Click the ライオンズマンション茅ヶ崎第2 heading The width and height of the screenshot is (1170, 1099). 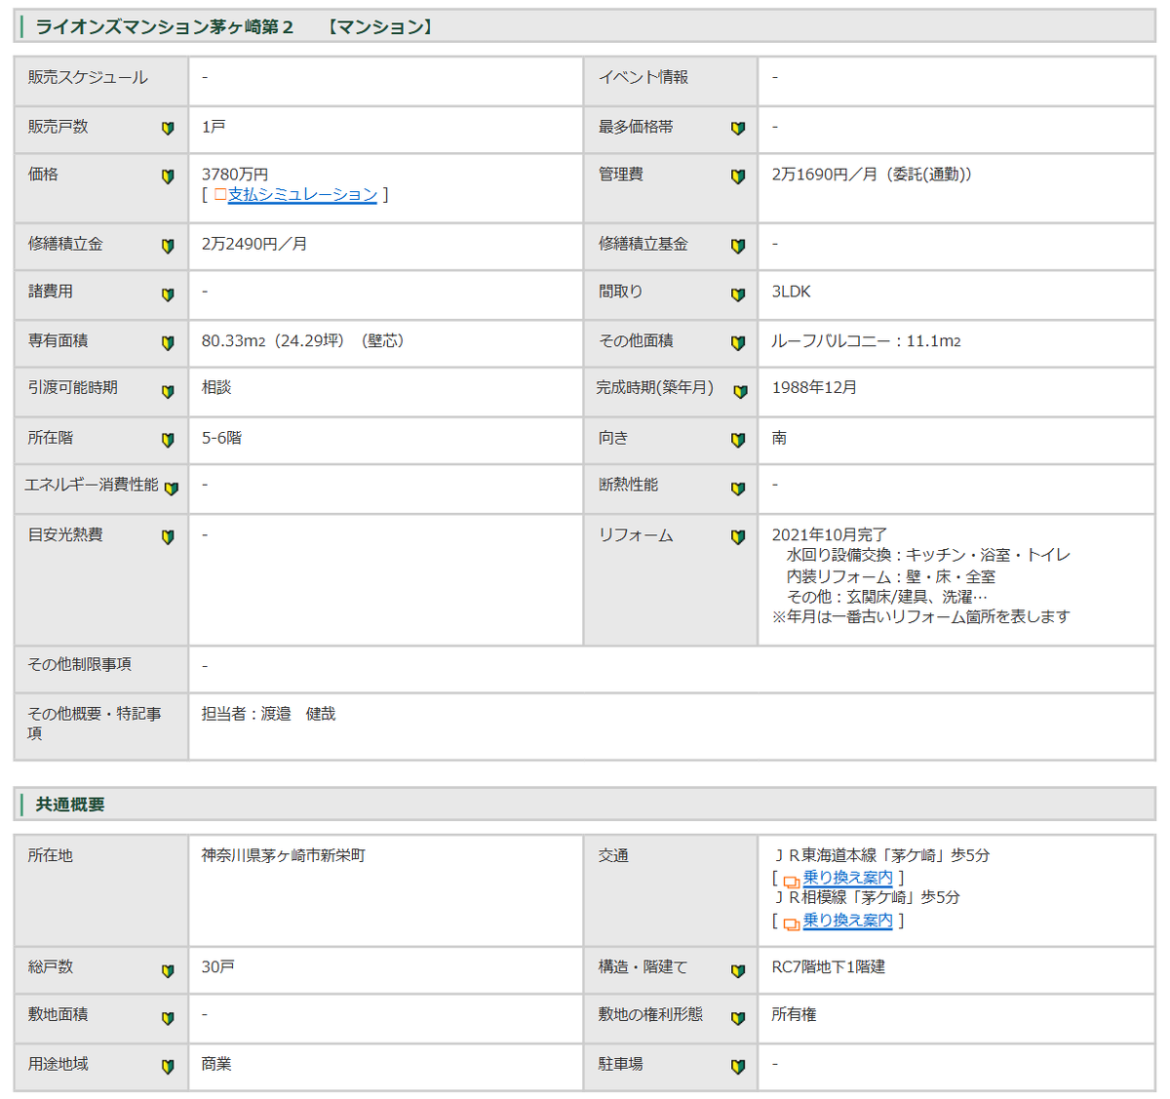tap(164, 26)
